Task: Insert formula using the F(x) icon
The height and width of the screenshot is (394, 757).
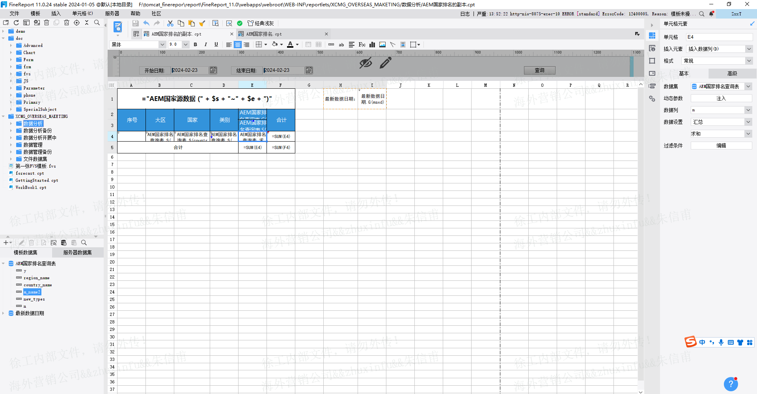Action: (x=362, y=45)
